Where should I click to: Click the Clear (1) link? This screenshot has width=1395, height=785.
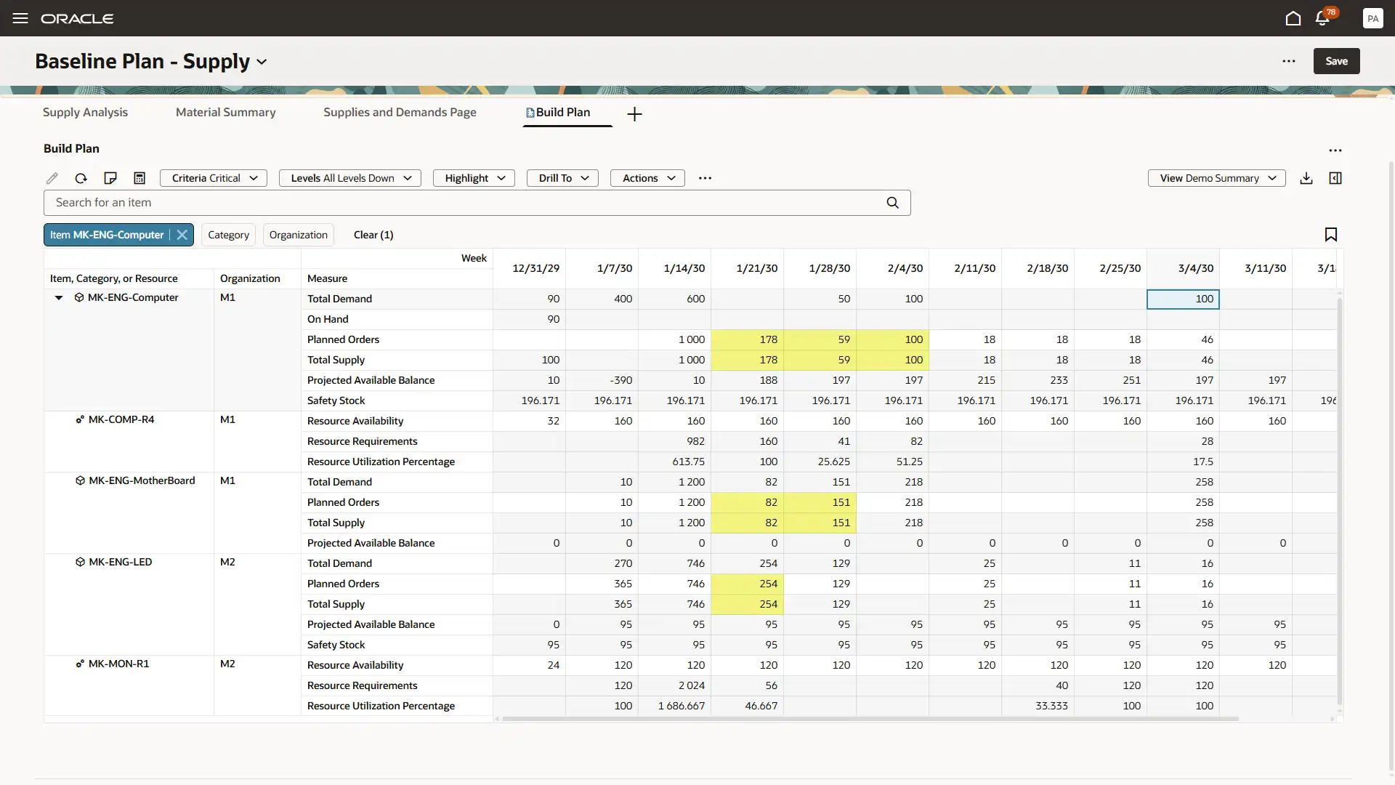(373, 235)
